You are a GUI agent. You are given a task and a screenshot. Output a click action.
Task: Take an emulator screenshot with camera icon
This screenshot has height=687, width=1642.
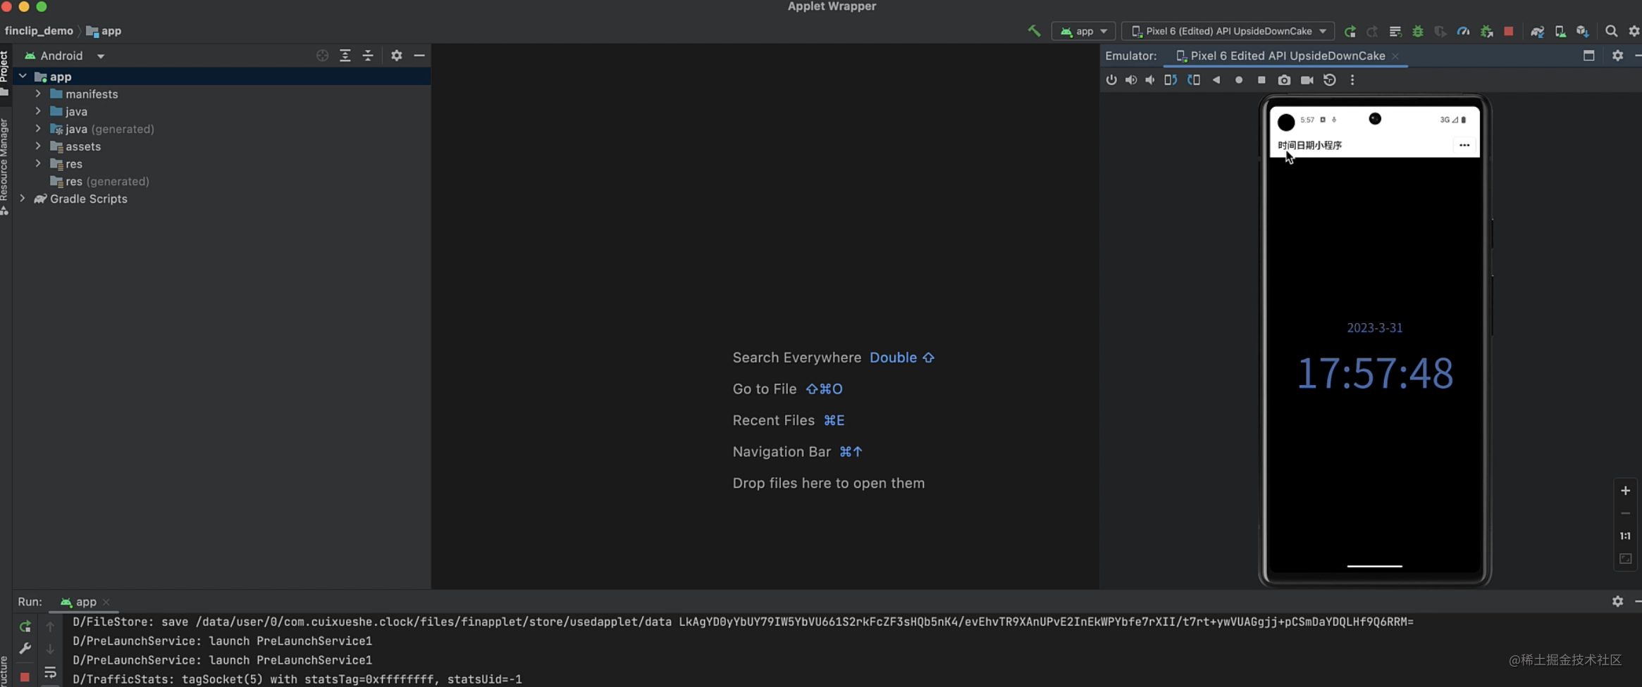point(1284,80)
